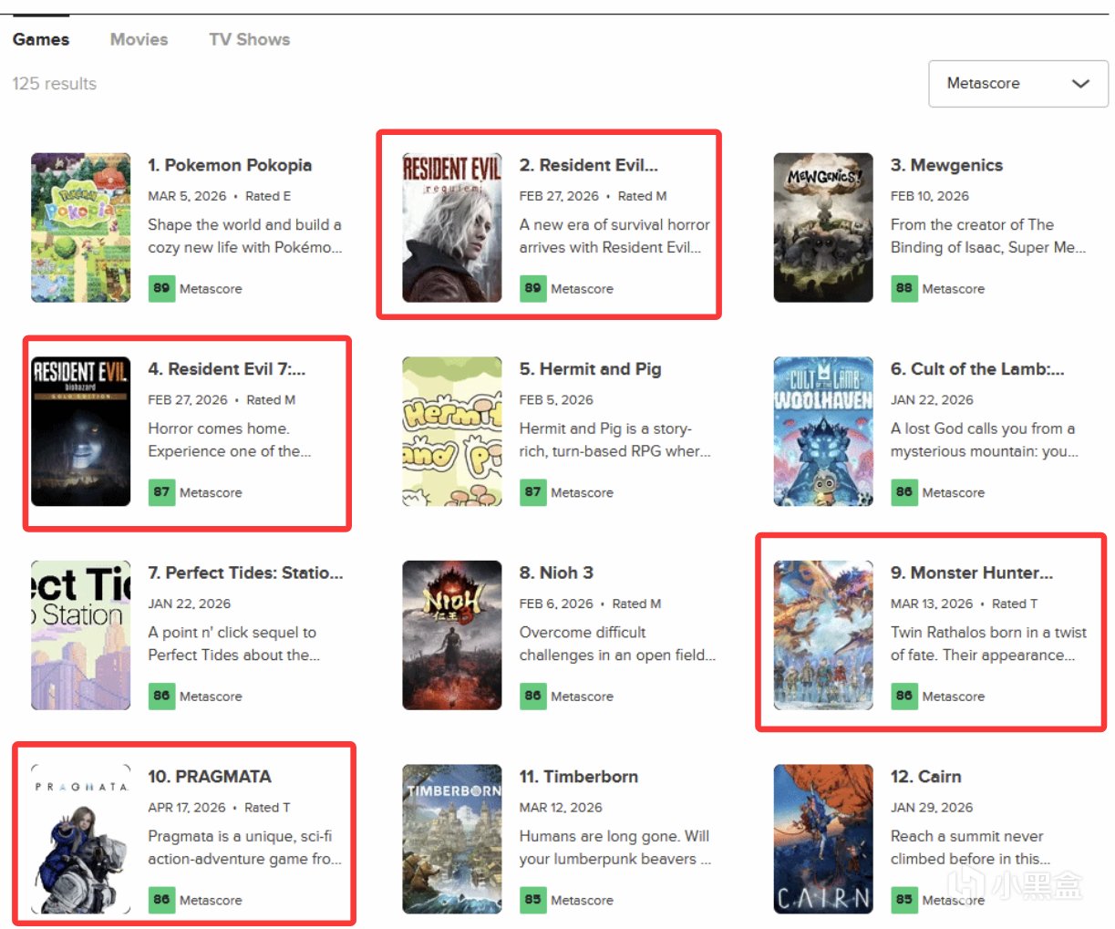
Task: Open the '7. Perfect Tides: Statio...' title
Action: [x=245, y=573]
